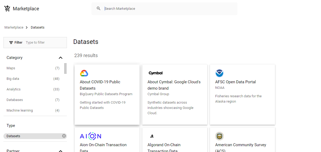Click the Google Cloud logo on COVID-19 card
This screenshot has height=152, width=321.
pos(84,73)
